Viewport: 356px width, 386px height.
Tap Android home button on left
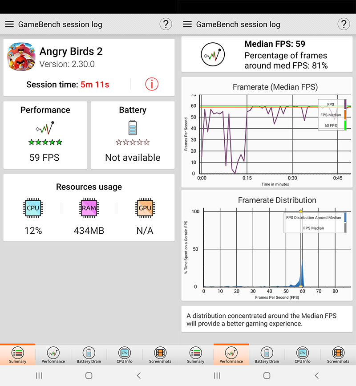coord(89,375)
